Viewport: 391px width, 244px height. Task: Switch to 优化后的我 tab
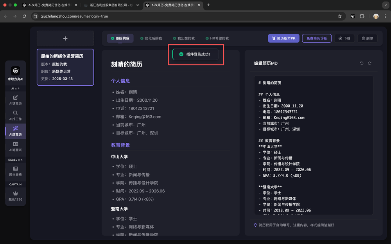[x=151, y=38]
